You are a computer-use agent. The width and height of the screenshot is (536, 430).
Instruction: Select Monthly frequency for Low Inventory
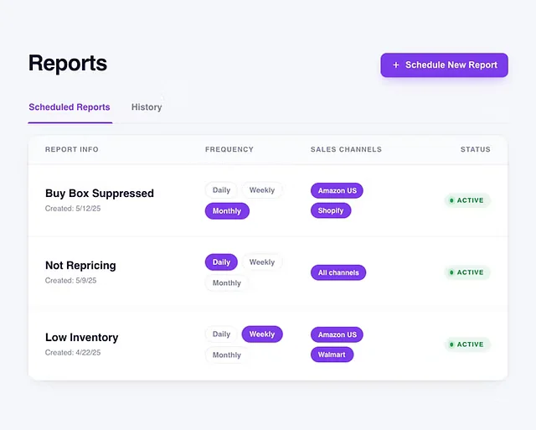coord(227,355)
